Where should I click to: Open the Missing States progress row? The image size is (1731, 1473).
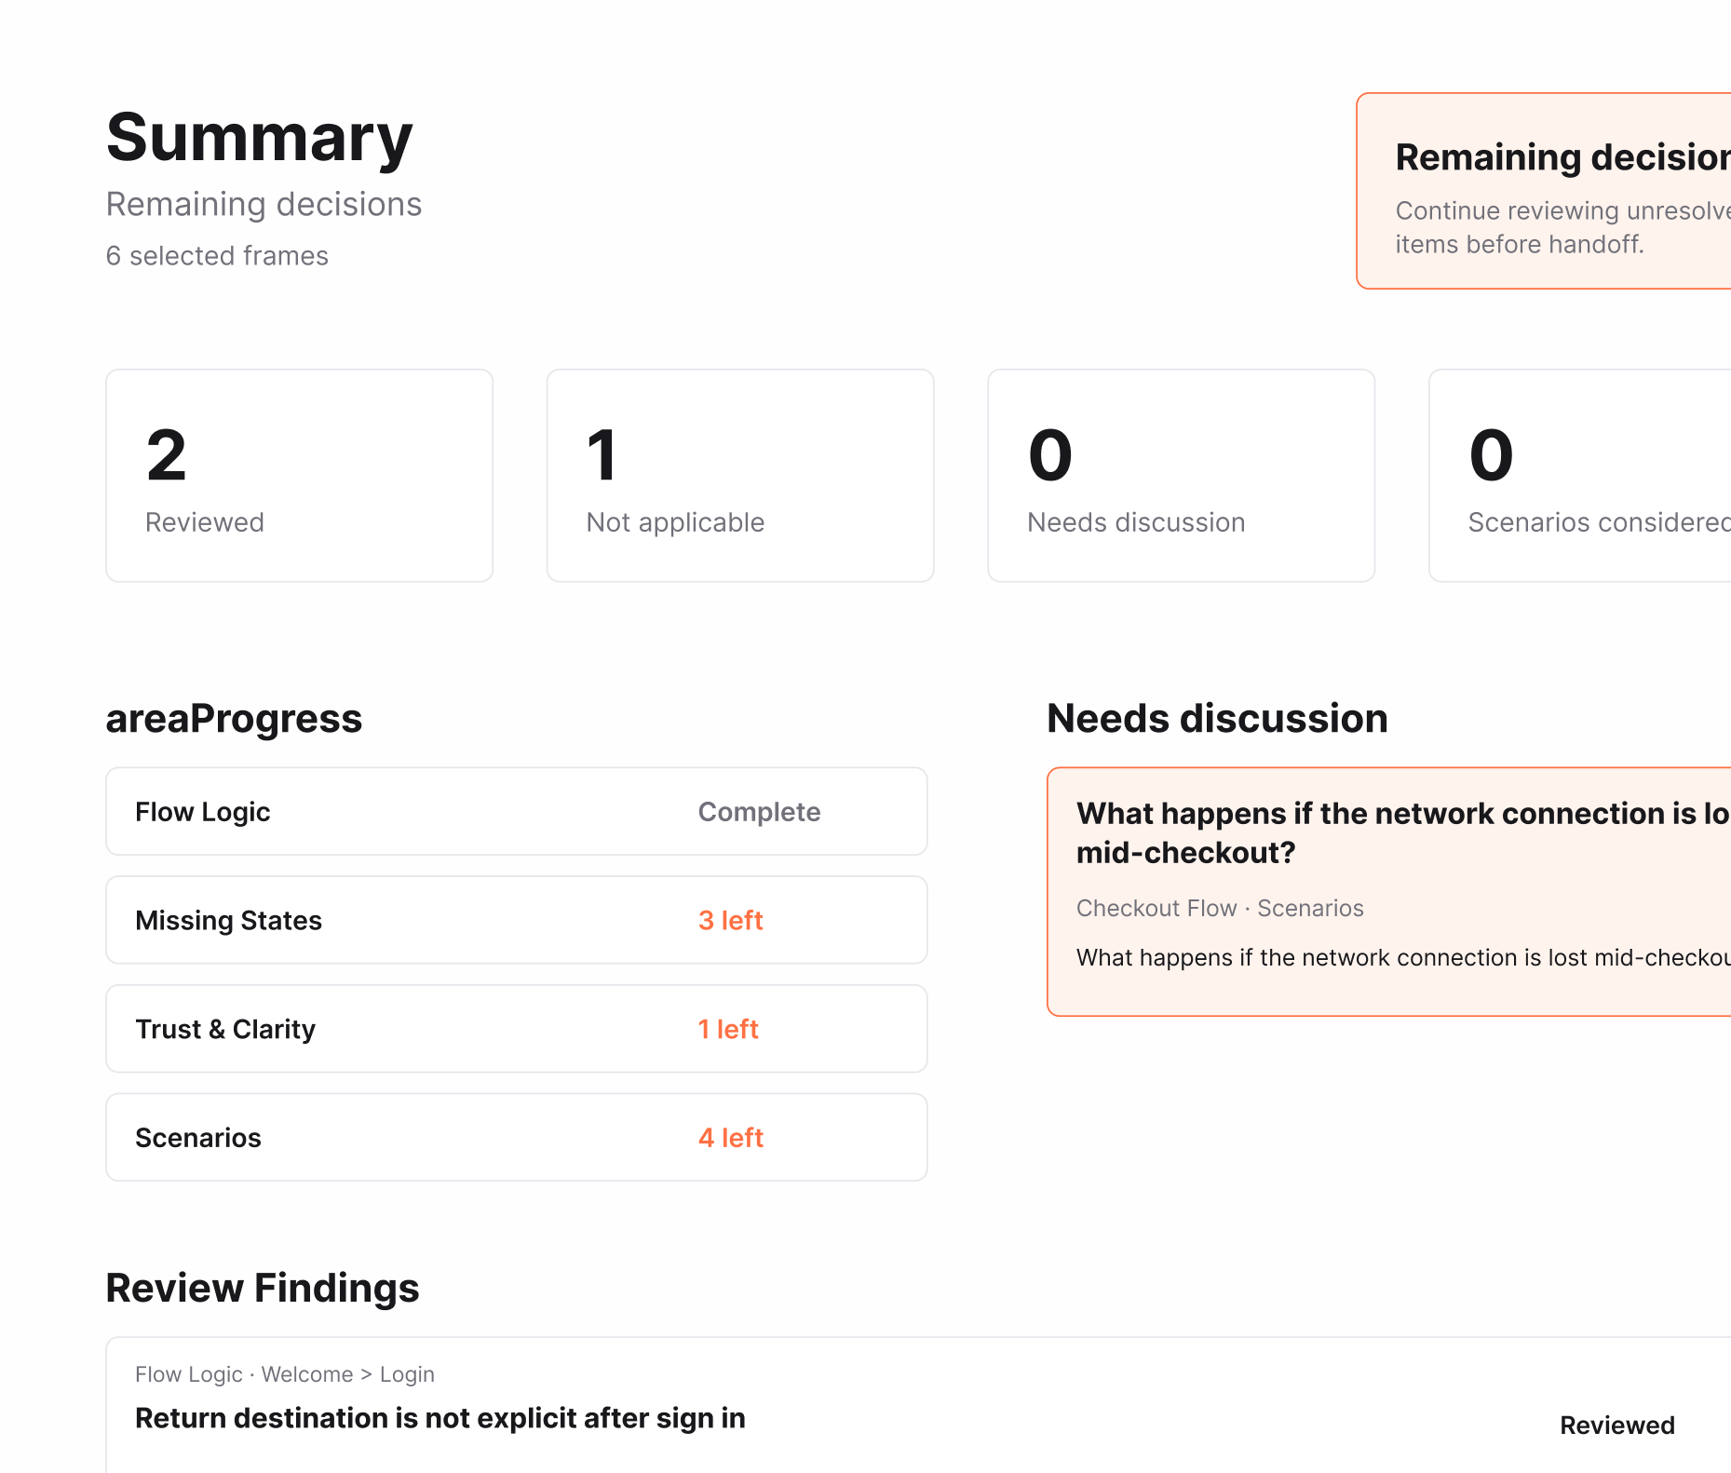click(517, 920)
